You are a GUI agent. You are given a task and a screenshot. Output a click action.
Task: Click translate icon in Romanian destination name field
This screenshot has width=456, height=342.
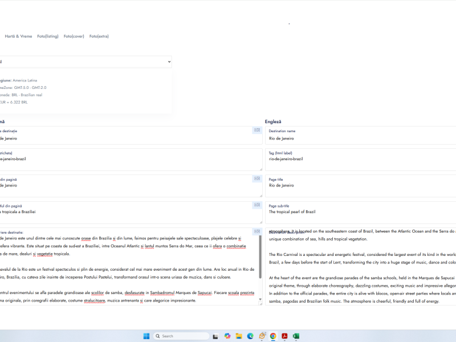click(x=257, y=131)
